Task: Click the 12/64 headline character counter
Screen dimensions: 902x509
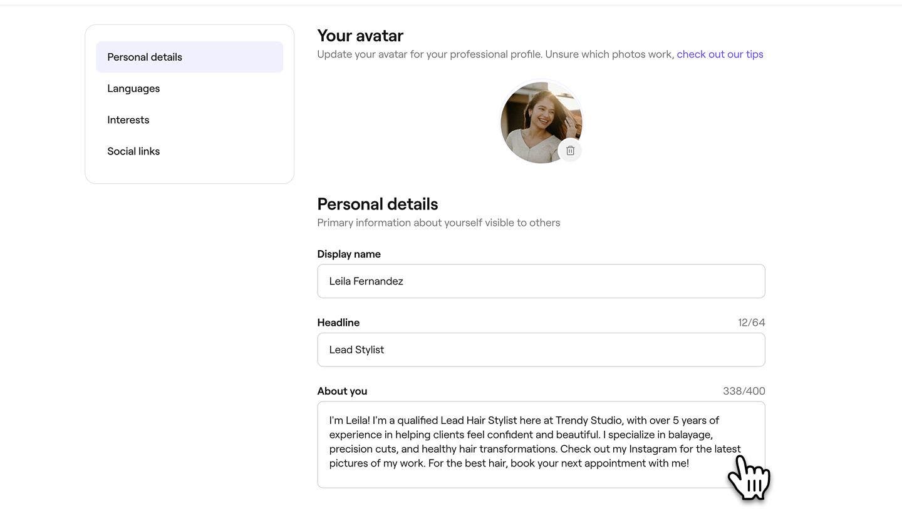Action: pos(751,323)
